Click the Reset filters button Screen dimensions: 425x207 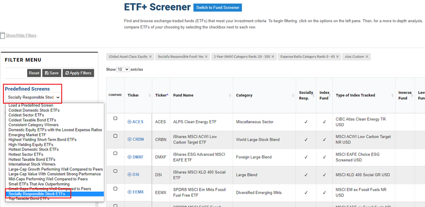point(34,73)
